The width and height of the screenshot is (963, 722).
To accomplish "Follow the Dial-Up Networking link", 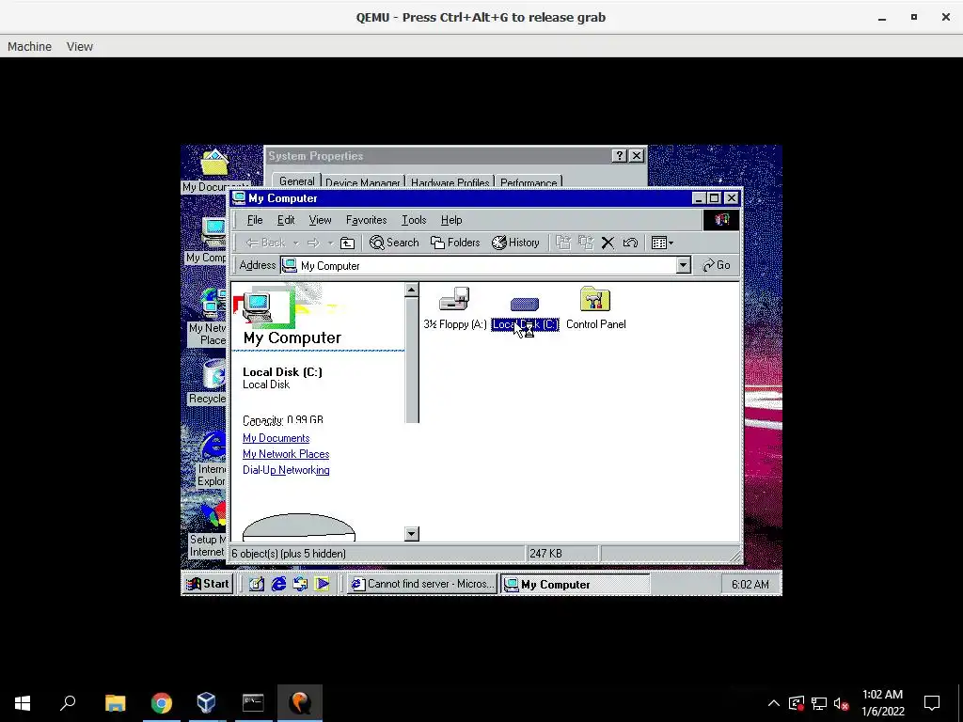I will (286, 470).
